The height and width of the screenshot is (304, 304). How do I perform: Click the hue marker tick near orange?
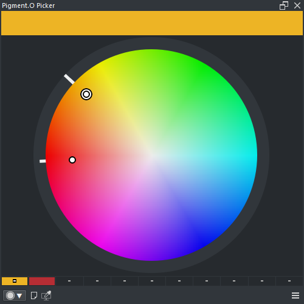69,79
